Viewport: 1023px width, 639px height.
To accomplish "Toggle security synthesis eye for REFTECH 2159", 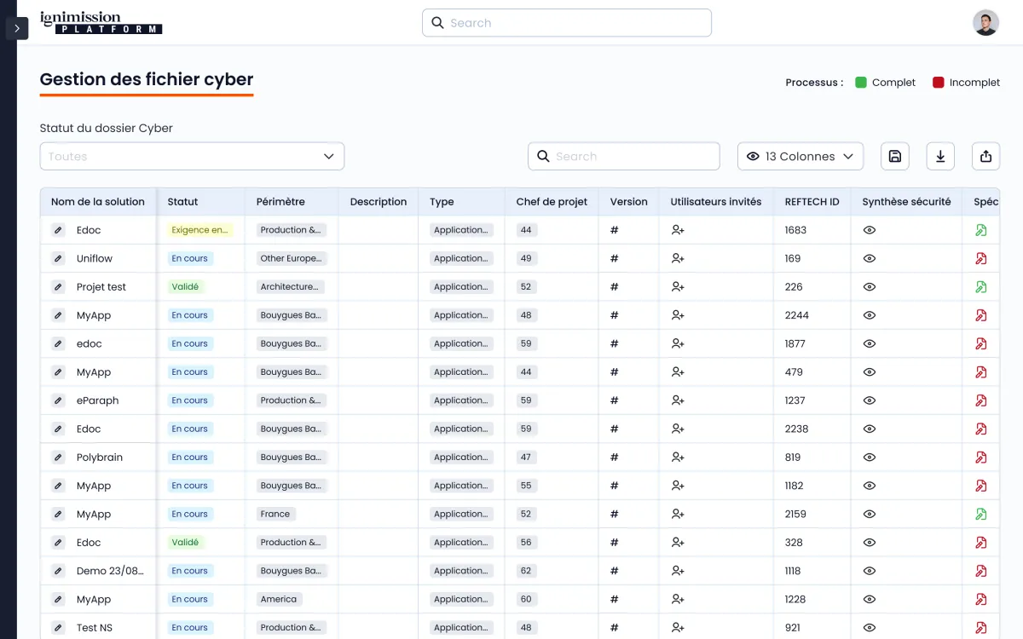I will tap(870, 515).
